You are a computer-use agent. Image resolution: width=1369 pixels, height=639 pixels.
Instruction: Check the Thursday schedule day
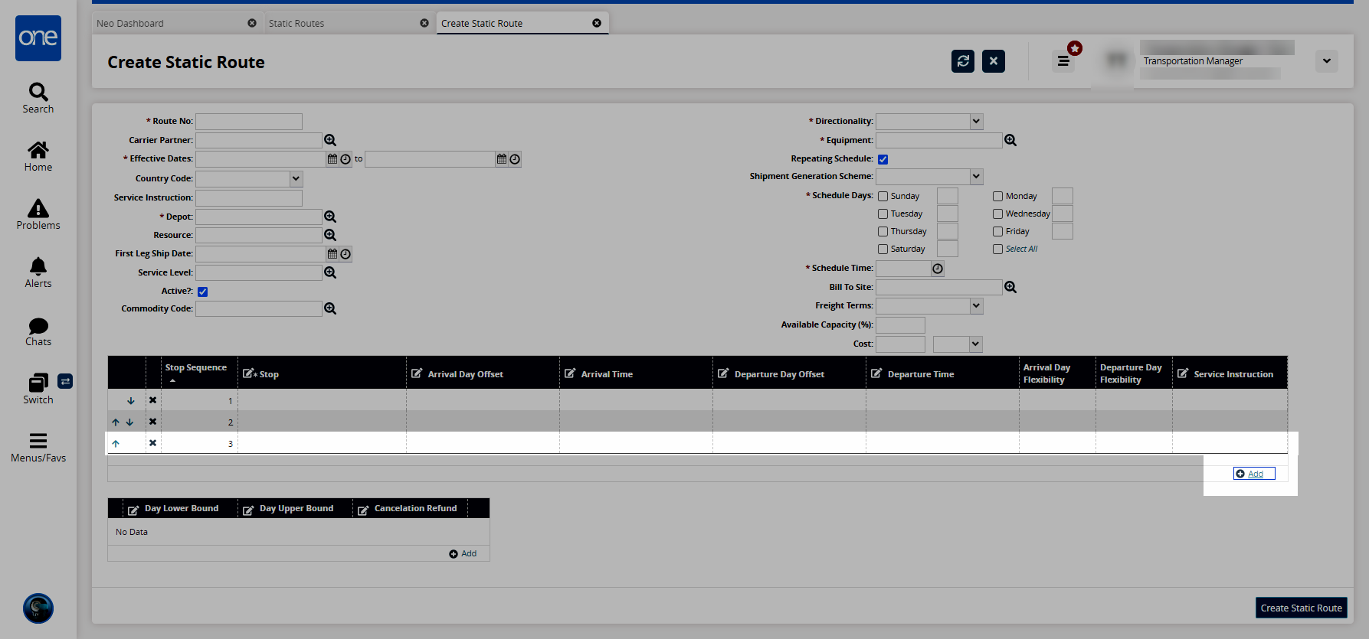pyautogui.click(x=883, y=232)
